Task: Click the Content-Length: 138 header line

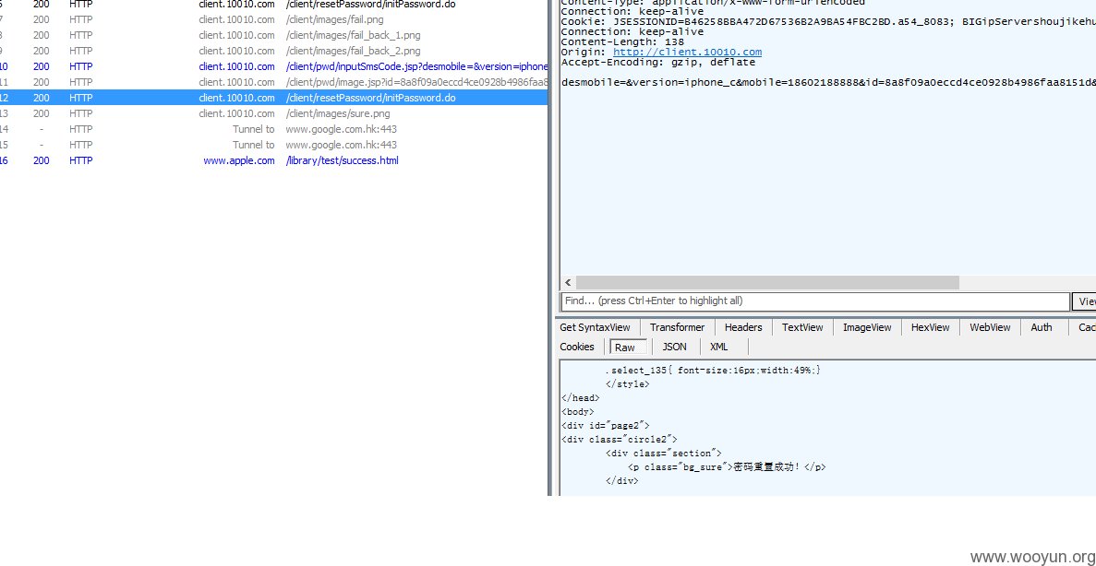Action: [x=622, y=41]
